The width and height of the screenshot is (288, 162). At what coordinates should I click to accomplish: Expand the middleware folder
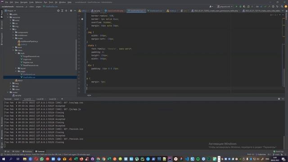pos(13,35)
